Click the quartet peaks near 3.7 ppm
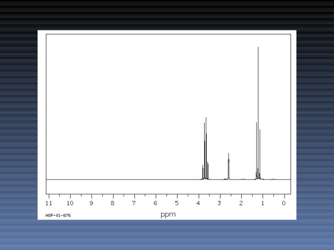334x250 pixels. pos(206,148)
